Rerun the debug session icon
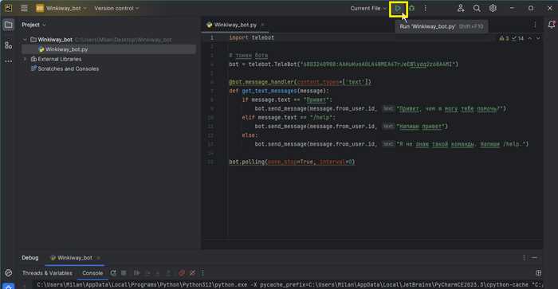Image resolution: width=558 pixels, height=289 pixels. pos(113,273)
